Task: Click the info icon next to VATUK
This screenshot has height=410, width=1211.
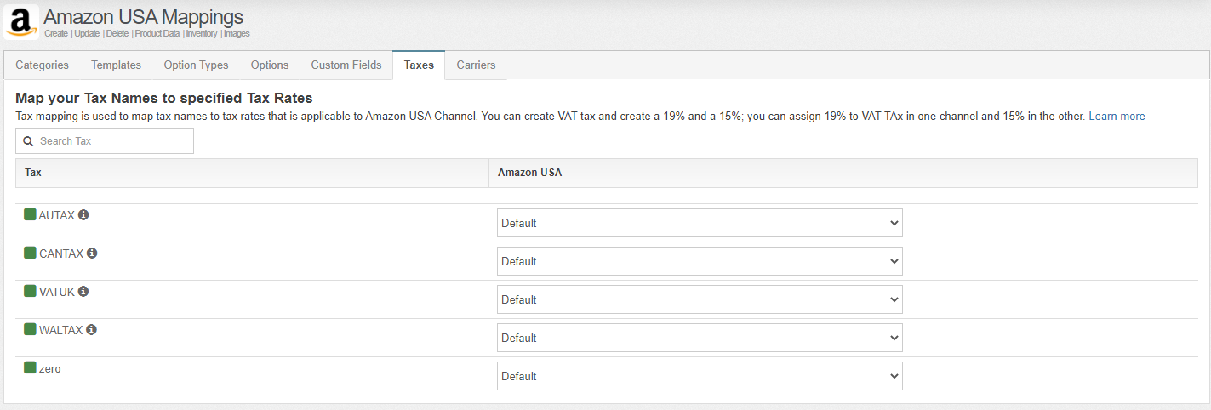Action: pyautogui.click(x=83, y=292)
